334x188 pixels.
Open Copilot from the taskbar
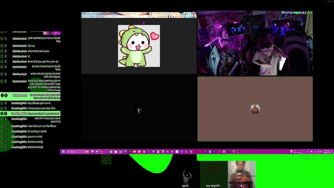186,151
